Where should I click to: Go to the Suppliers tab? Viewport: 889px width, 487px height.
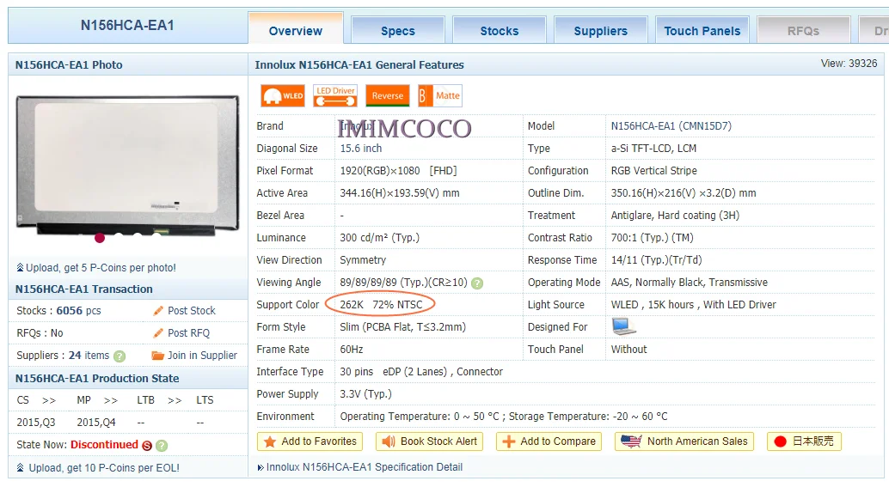600,31
